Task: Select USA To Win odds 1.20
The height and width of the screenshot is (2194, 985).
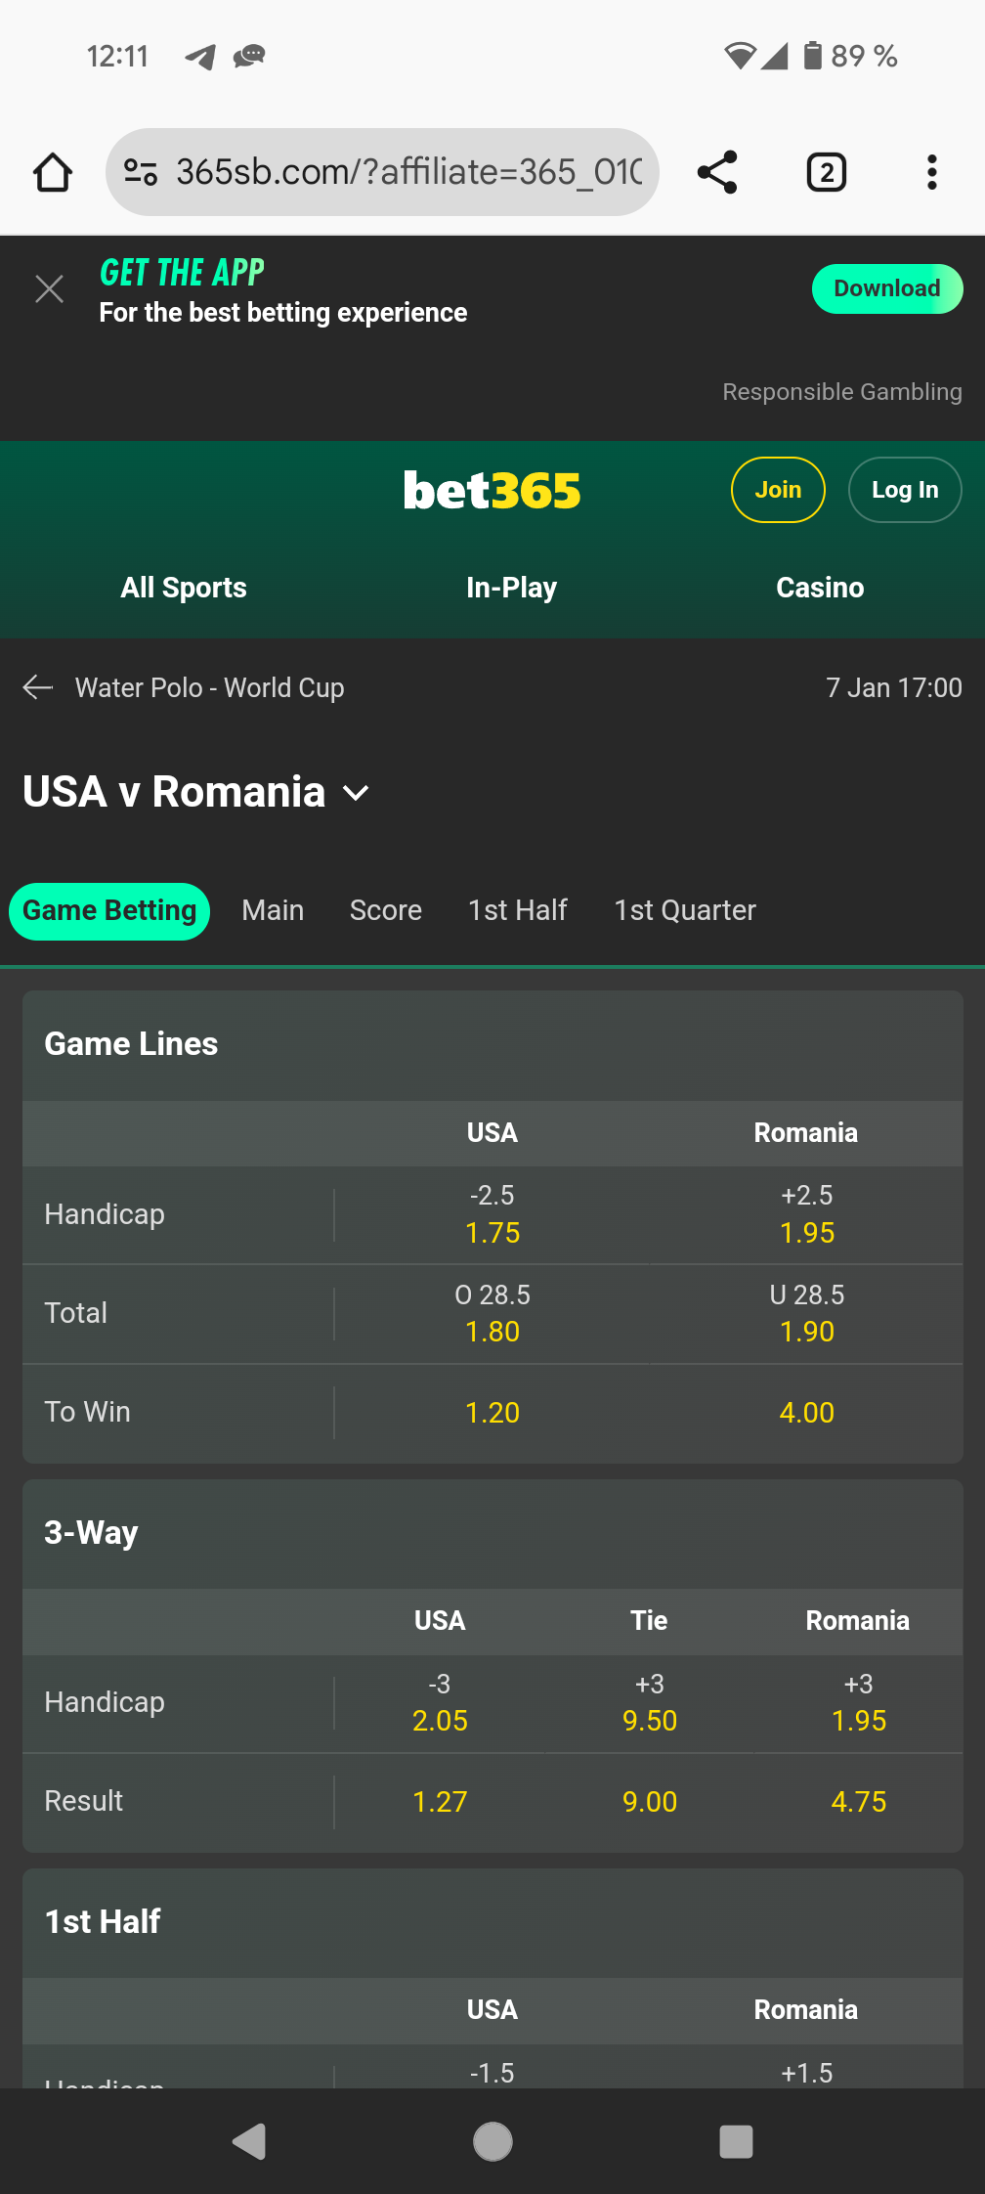Action: coord(492,1413)
